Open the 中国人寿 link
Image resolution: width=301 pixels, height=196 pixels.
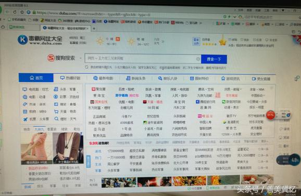click(x=205, y=122)
